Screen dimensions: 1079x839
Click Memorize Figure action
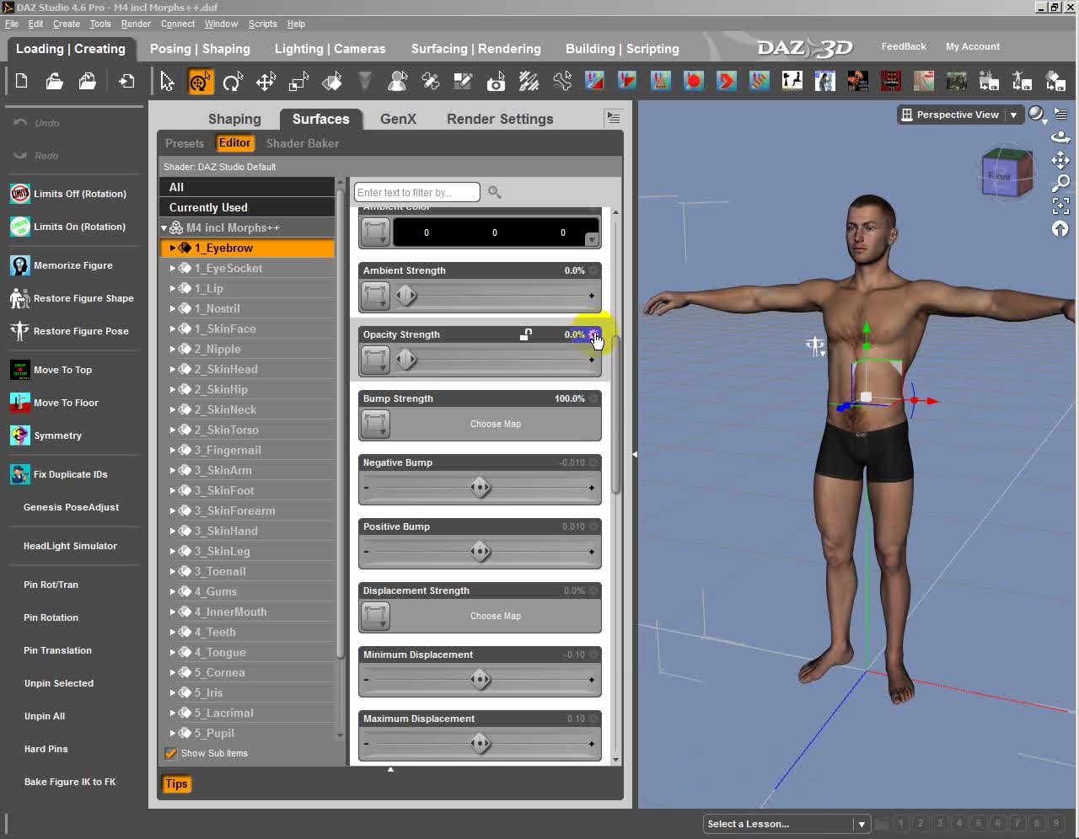(62, 265)
